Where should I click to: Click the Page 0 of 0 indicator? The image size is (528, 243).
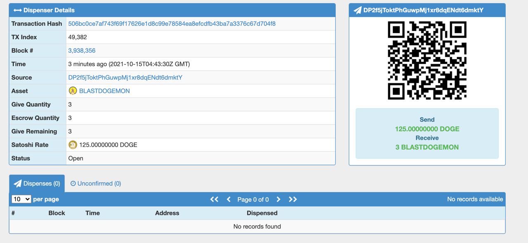coord(253,199)
